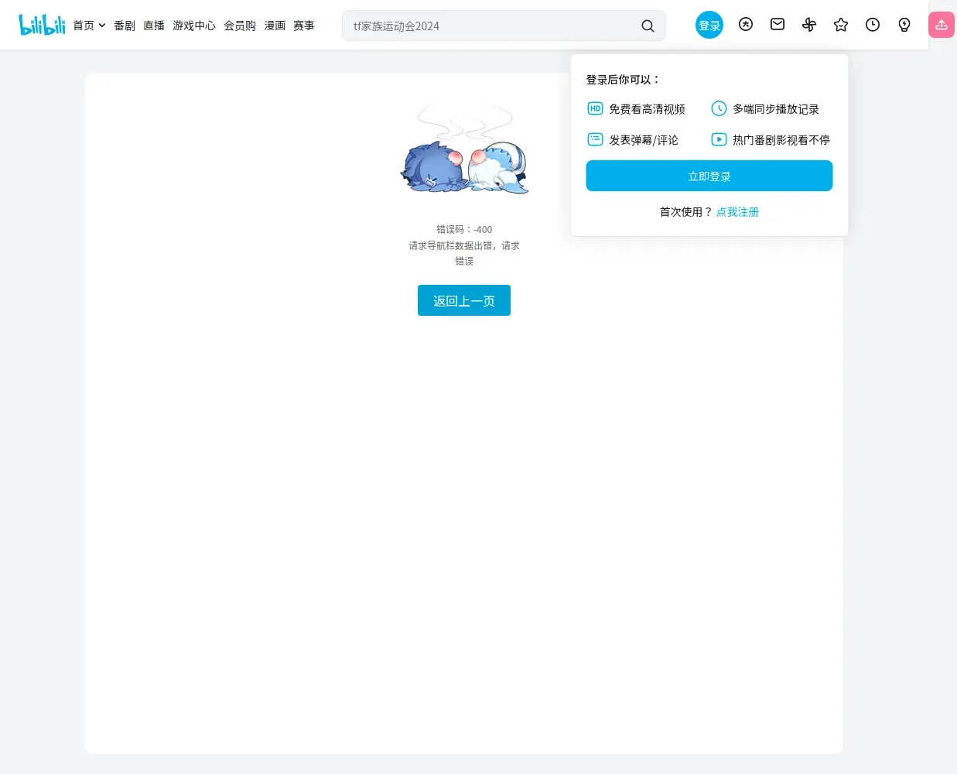
Task: Click the round 登录 avatar button
Action: tap(709, 25)
